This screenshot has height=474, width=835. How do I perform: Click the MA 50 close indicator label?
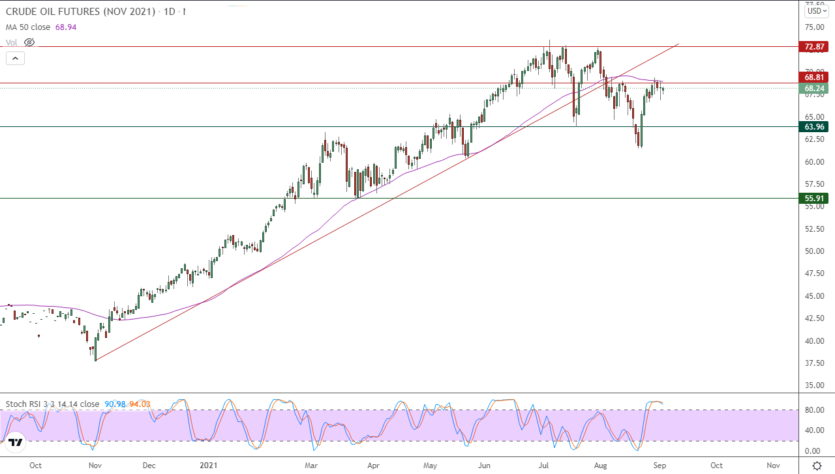tap(29, 27)
